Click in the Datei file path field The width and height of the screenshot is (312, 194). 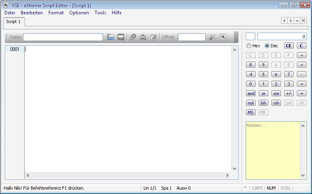pyautogui.click(x=63, y=37)
